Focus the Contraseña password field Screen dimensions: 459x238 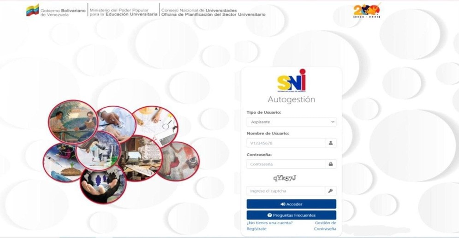(286, 164)
